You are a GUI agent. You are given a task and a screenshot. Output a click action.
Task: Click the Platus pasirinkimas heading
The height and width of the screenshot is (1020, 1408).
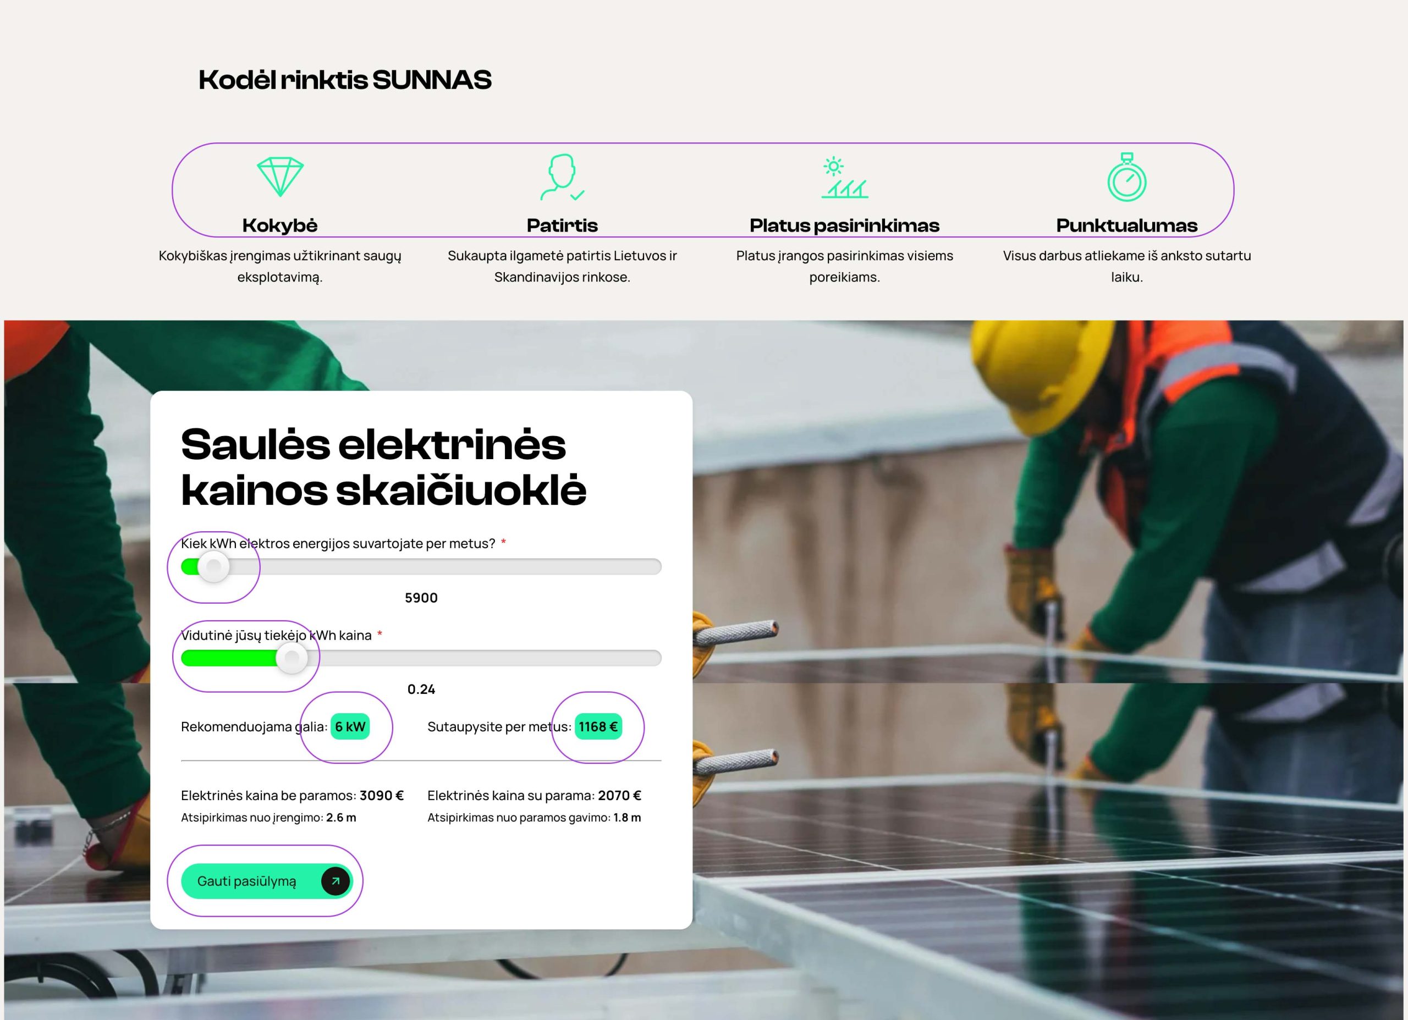point(844,225)
